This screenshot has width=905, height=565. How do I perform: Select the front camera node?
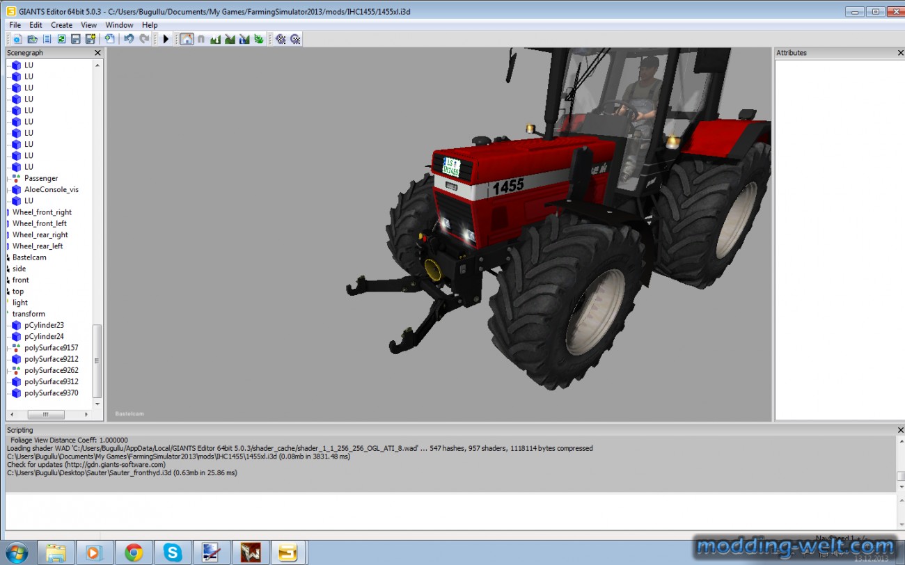tap(20, 280)
